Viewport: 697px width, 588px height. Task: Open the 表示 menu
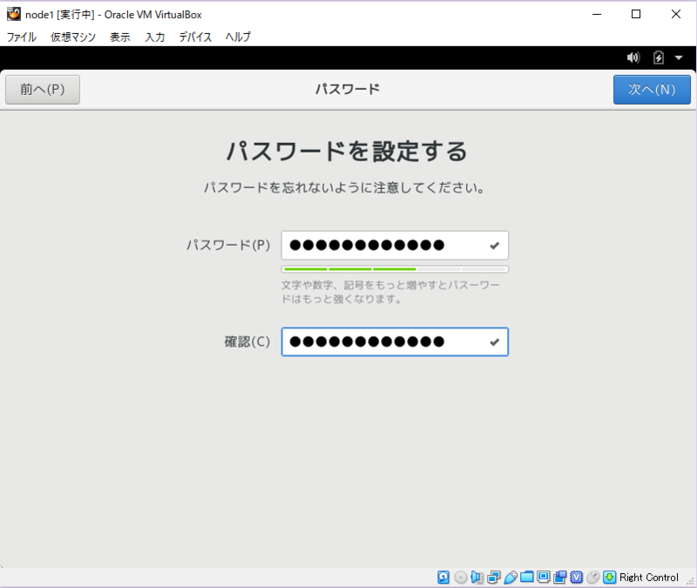pos(120,37)
